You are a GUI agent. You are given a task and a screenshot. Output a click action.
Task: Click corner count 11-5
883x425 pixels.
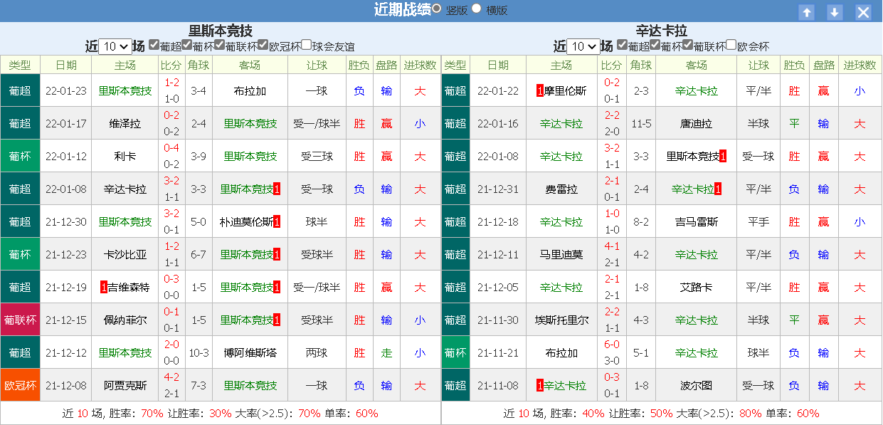[x=641, y=124]
